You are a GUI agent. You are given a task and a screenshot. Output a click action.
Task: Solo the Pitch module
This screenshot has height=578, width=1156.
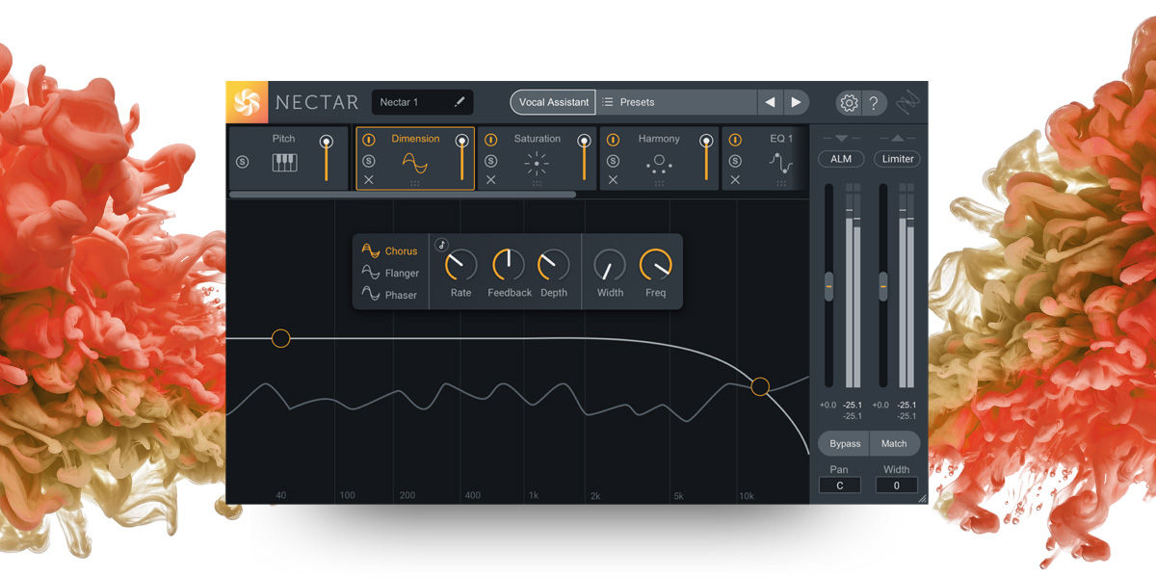[242, 161]
